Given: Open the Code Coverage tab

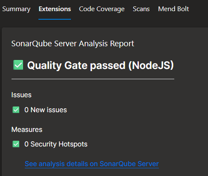Looking at the screenshot, I should 102,9.
